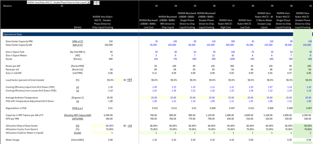Select the Rack per m2 label
The image size is (313, 144).
(11, 70)
